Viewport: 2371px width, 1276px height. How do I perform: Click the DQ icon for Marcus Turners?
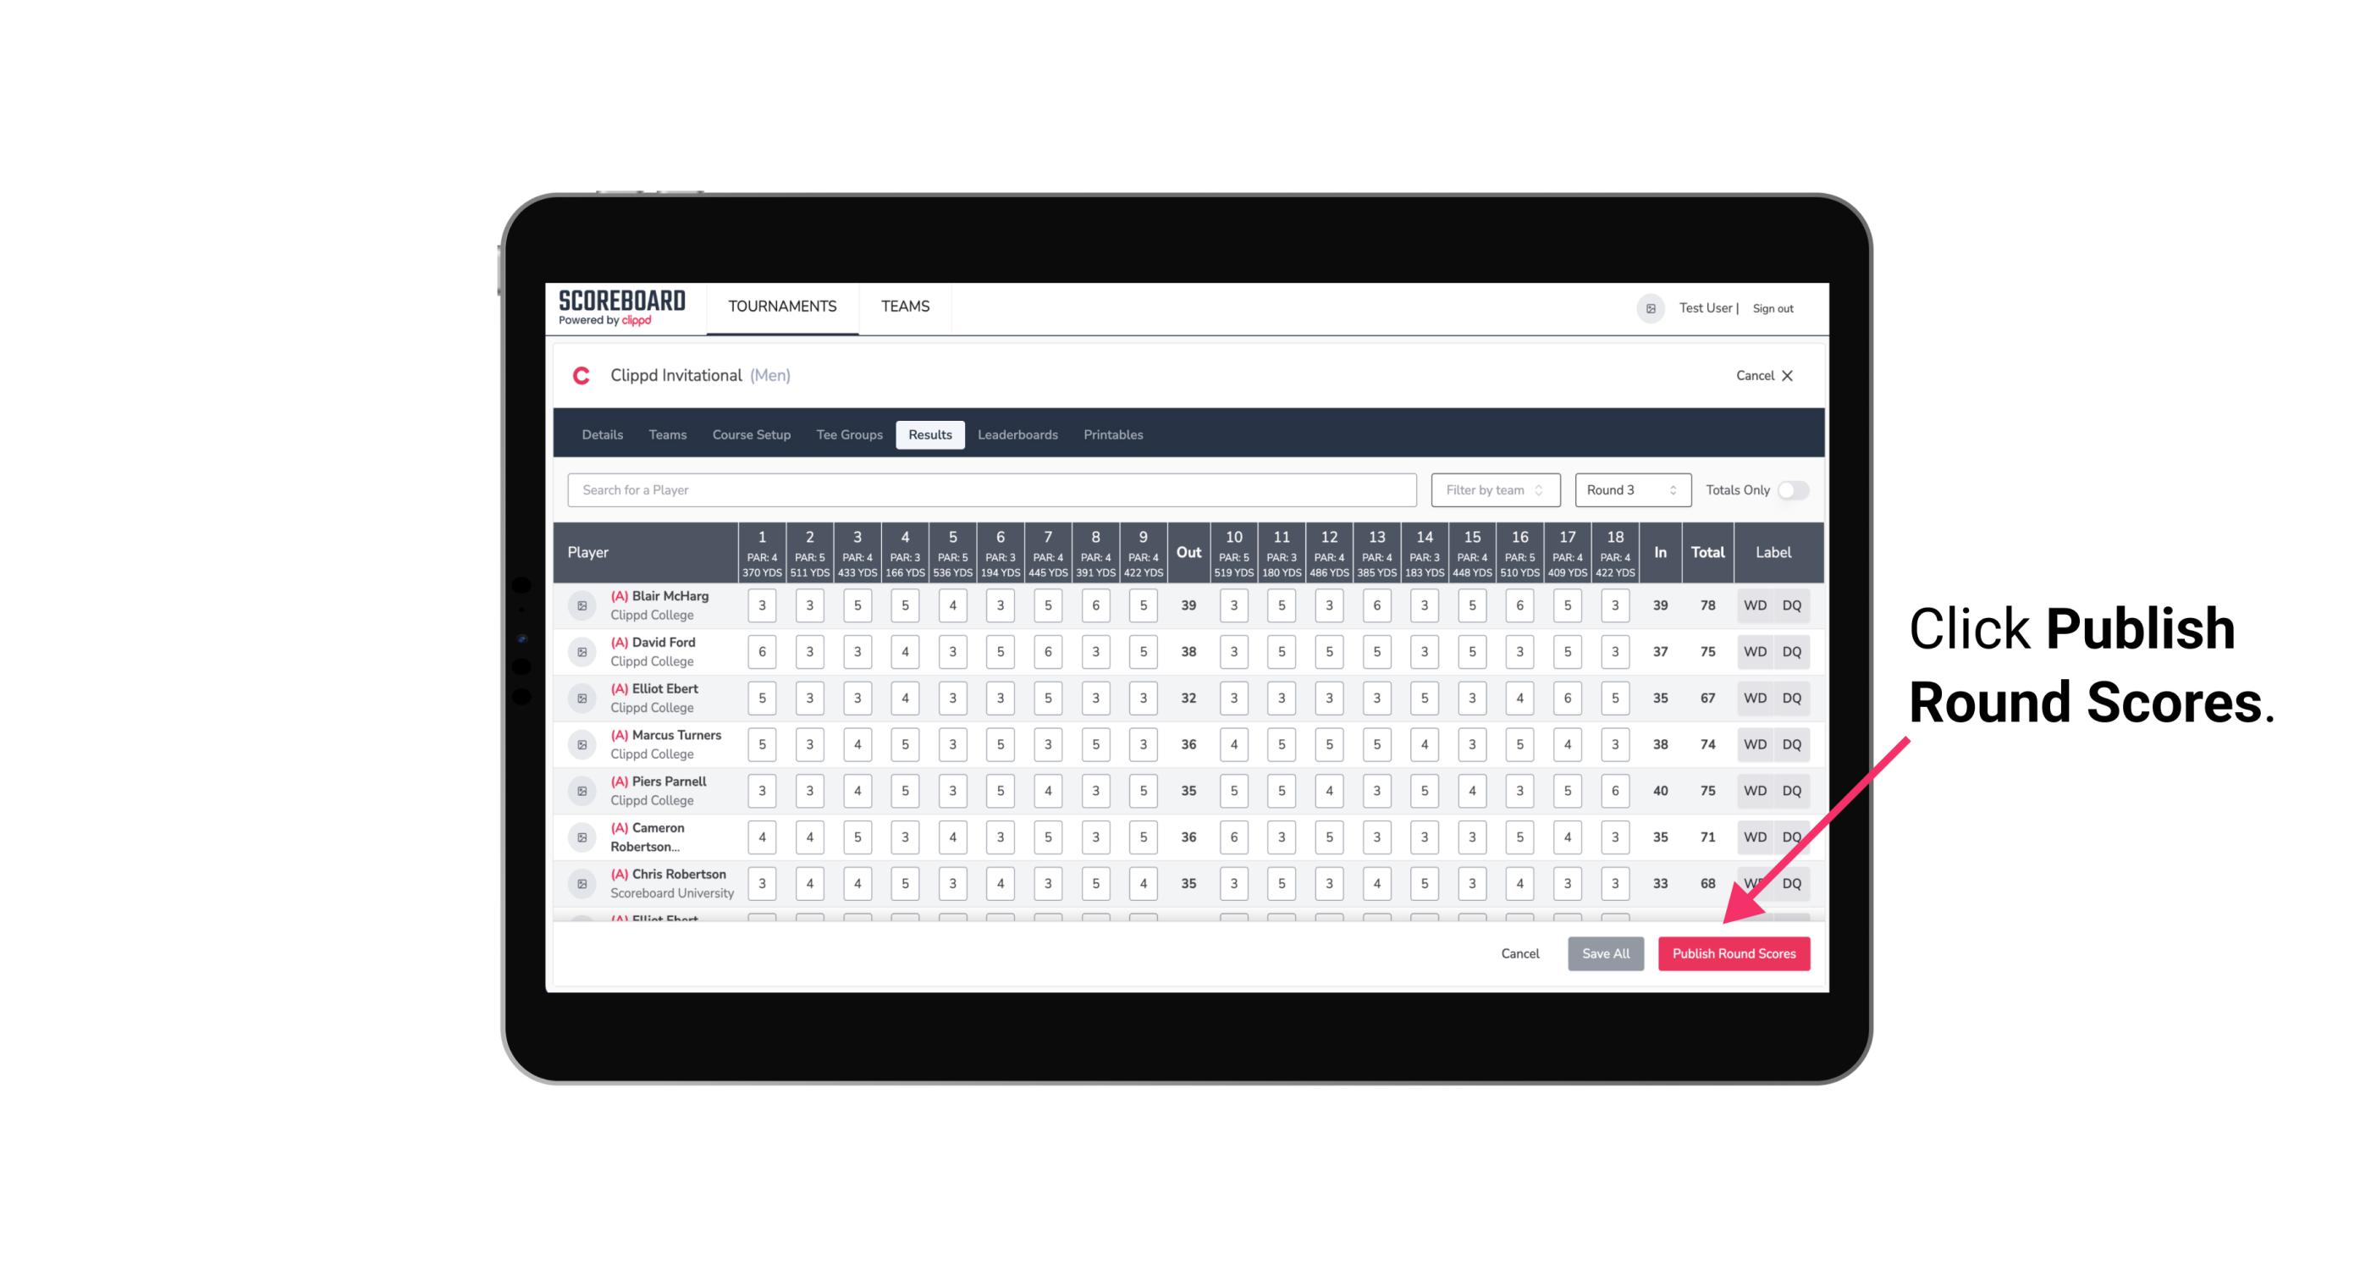coord(1792,743)
